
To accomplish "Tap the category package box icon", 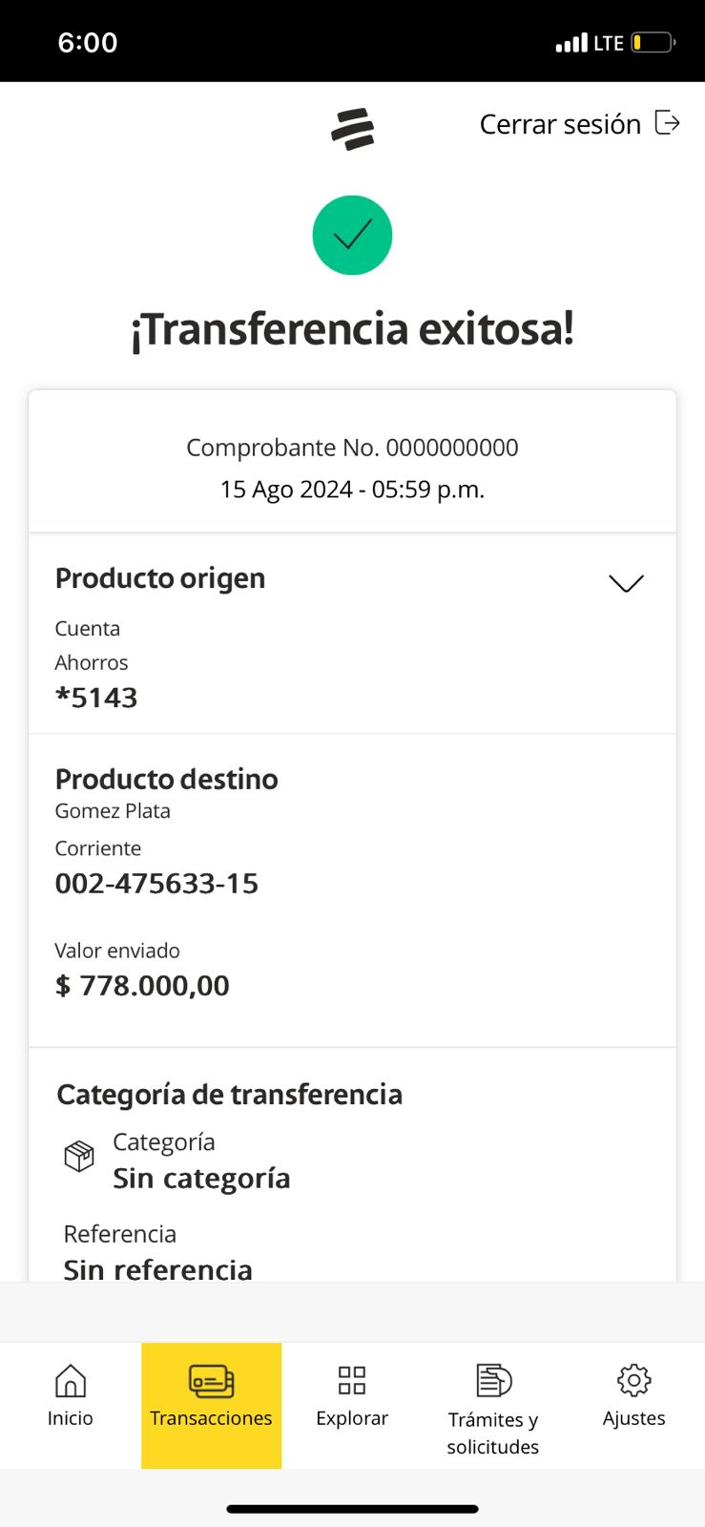I will tap(79, 1156).
